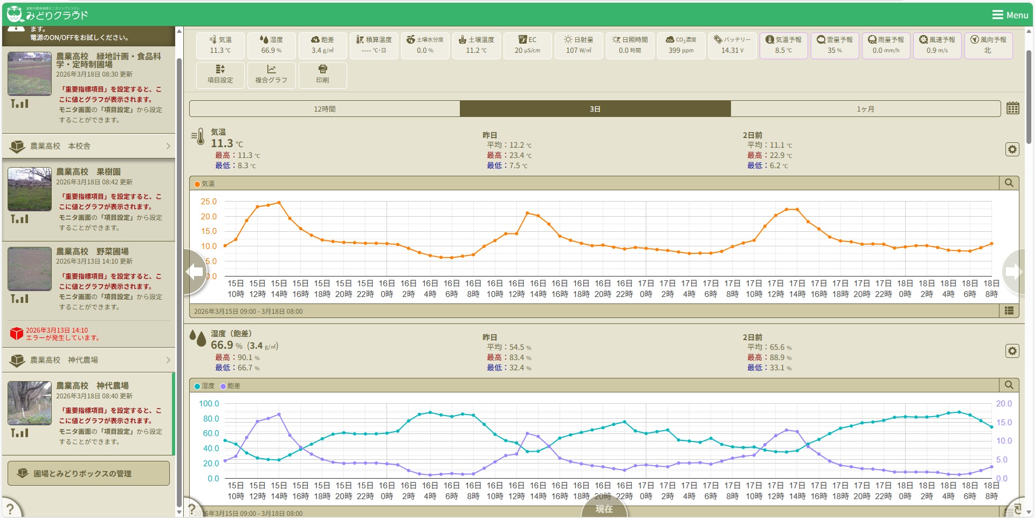Image resolution: width=1035 pixels, height=518 pixels.
Task: Zoom the humidity graph with magnifier icon
Action: (1009, 385)
